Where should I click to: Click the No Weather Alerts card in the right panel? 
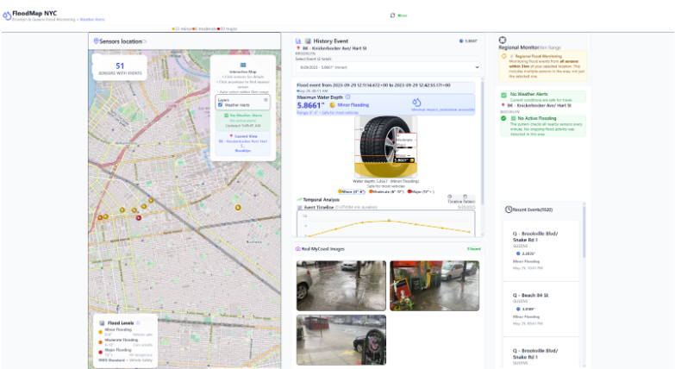(543, 97)
